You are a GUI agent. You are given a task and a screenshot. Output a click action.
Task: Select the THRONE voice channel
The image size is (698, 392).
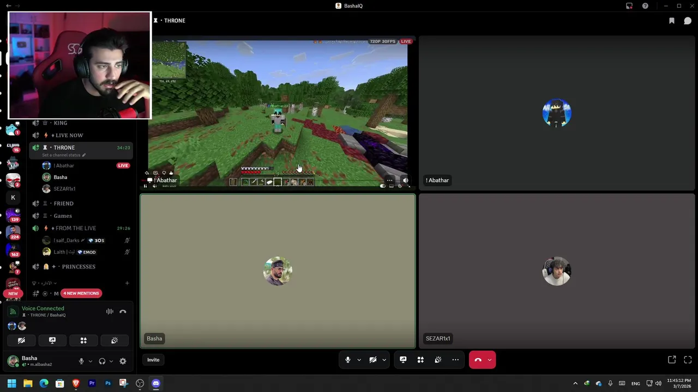click(x=81, y=148)
